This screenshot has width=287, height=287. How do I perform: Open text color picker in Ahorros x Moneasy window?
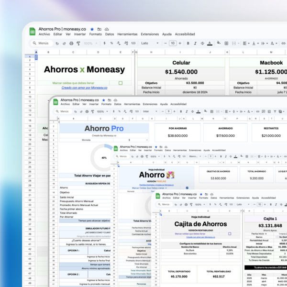[x=210, y=44]
